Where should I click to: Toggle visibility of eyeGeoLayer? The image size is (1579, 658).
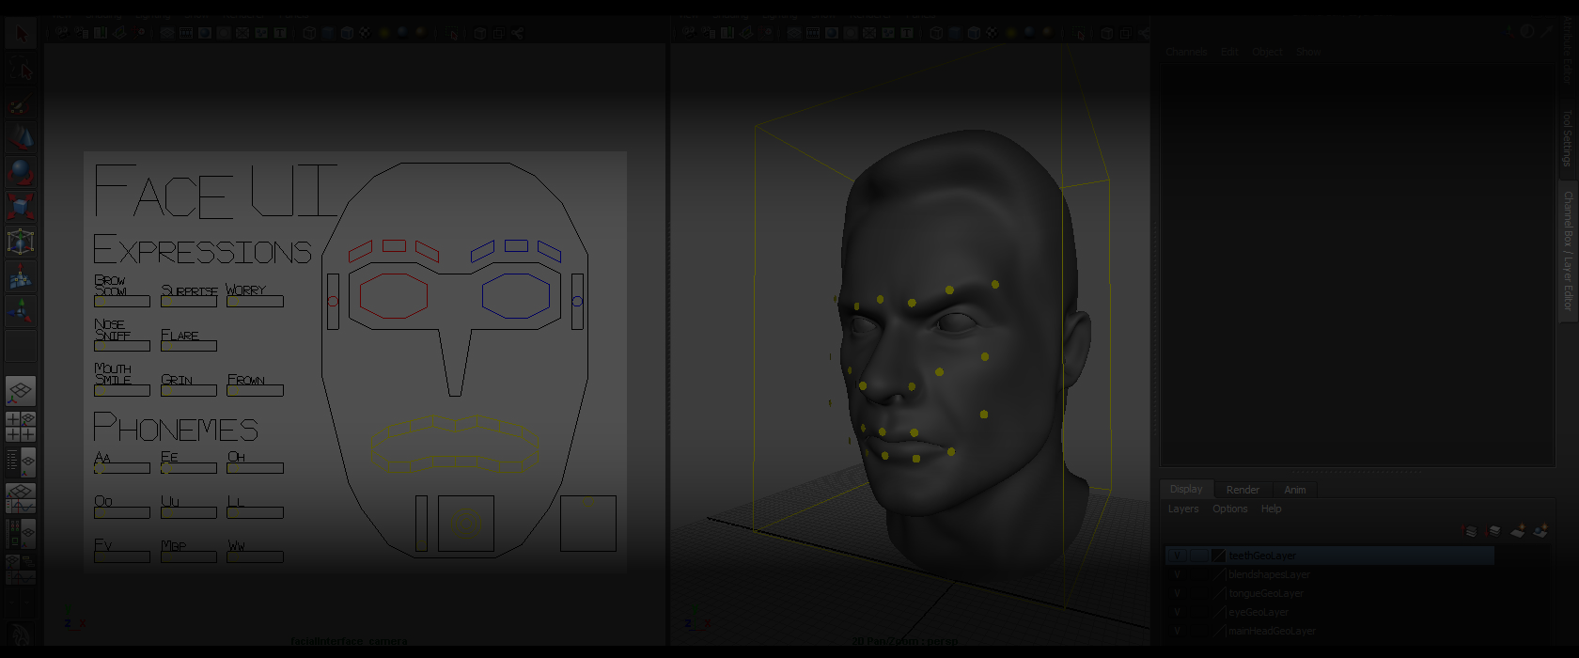(1177, 612)
